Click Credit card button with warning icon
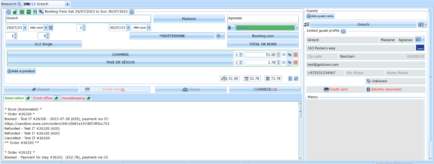434x164 pixels. click(x=115, y=89)
